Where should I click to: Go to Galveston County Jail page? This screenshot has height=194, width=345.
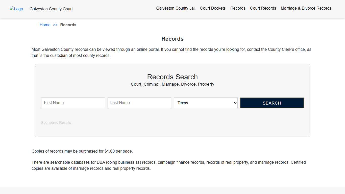pyautogui.click(x=176, y=8)
